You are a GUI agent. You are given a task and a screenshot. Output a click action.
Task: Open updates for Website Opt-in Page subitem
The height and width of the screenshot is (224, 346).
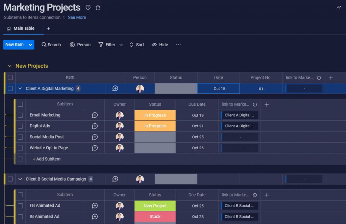[95, 148]
